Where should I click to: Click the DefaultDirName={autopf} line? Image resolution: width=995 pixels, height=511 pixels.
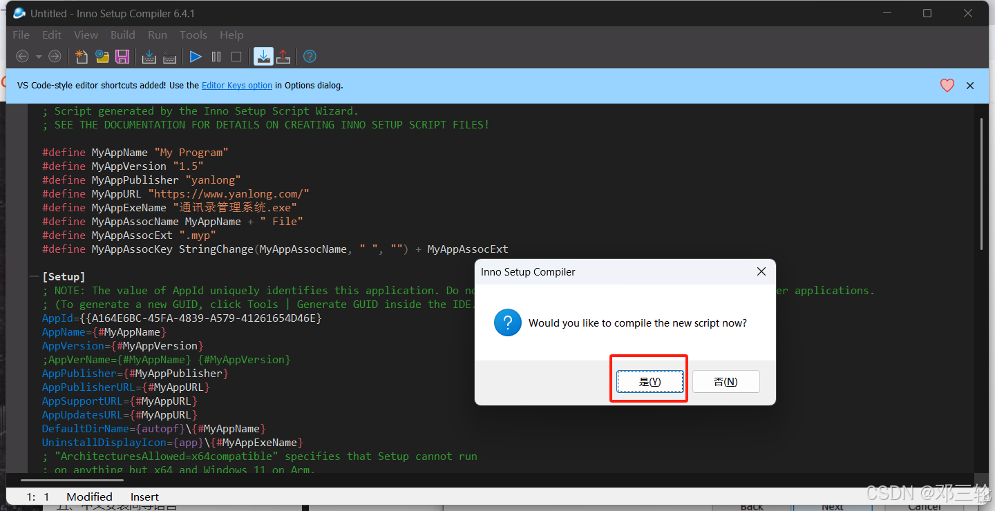(154, 429)
